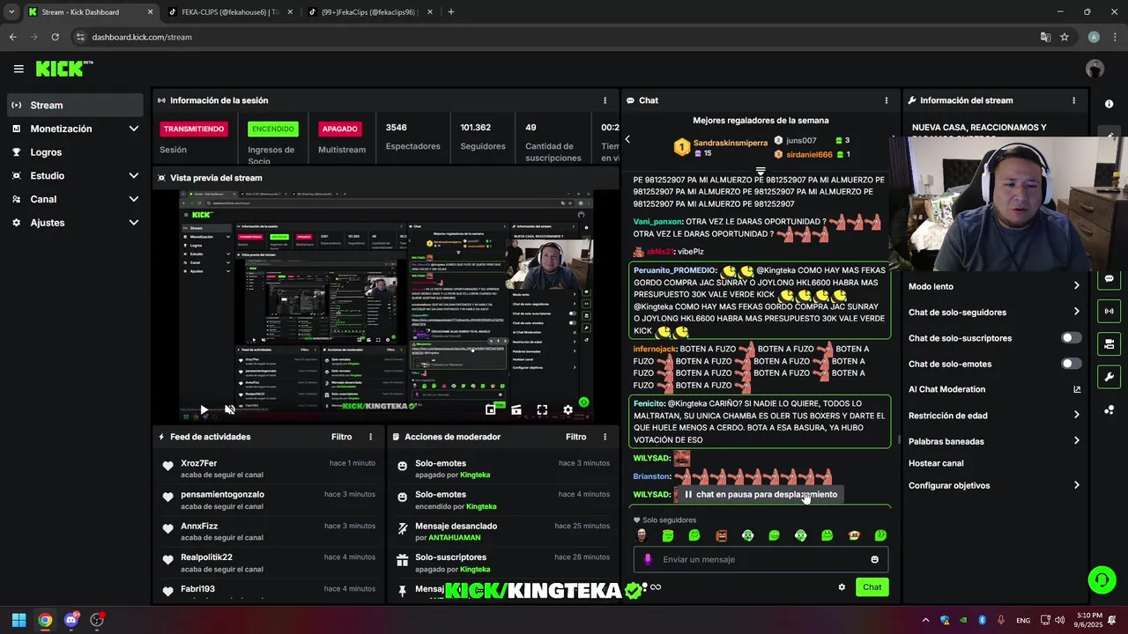The height and width of the screenshot is (634, 1128).
Task: Send message with green Chat button
Action: pyautogui.click(x=872, y=587)
